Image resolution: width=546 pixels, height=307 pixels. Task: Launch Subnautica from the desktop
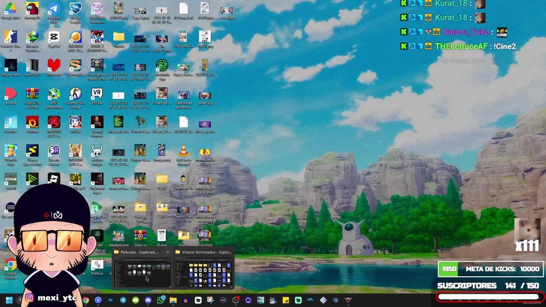coord(75,66)
